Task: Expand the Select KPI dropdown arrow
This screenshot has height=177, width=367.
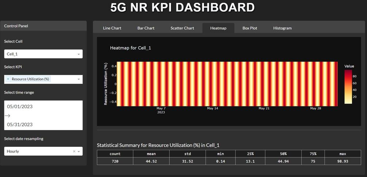Action: point(79,79)
